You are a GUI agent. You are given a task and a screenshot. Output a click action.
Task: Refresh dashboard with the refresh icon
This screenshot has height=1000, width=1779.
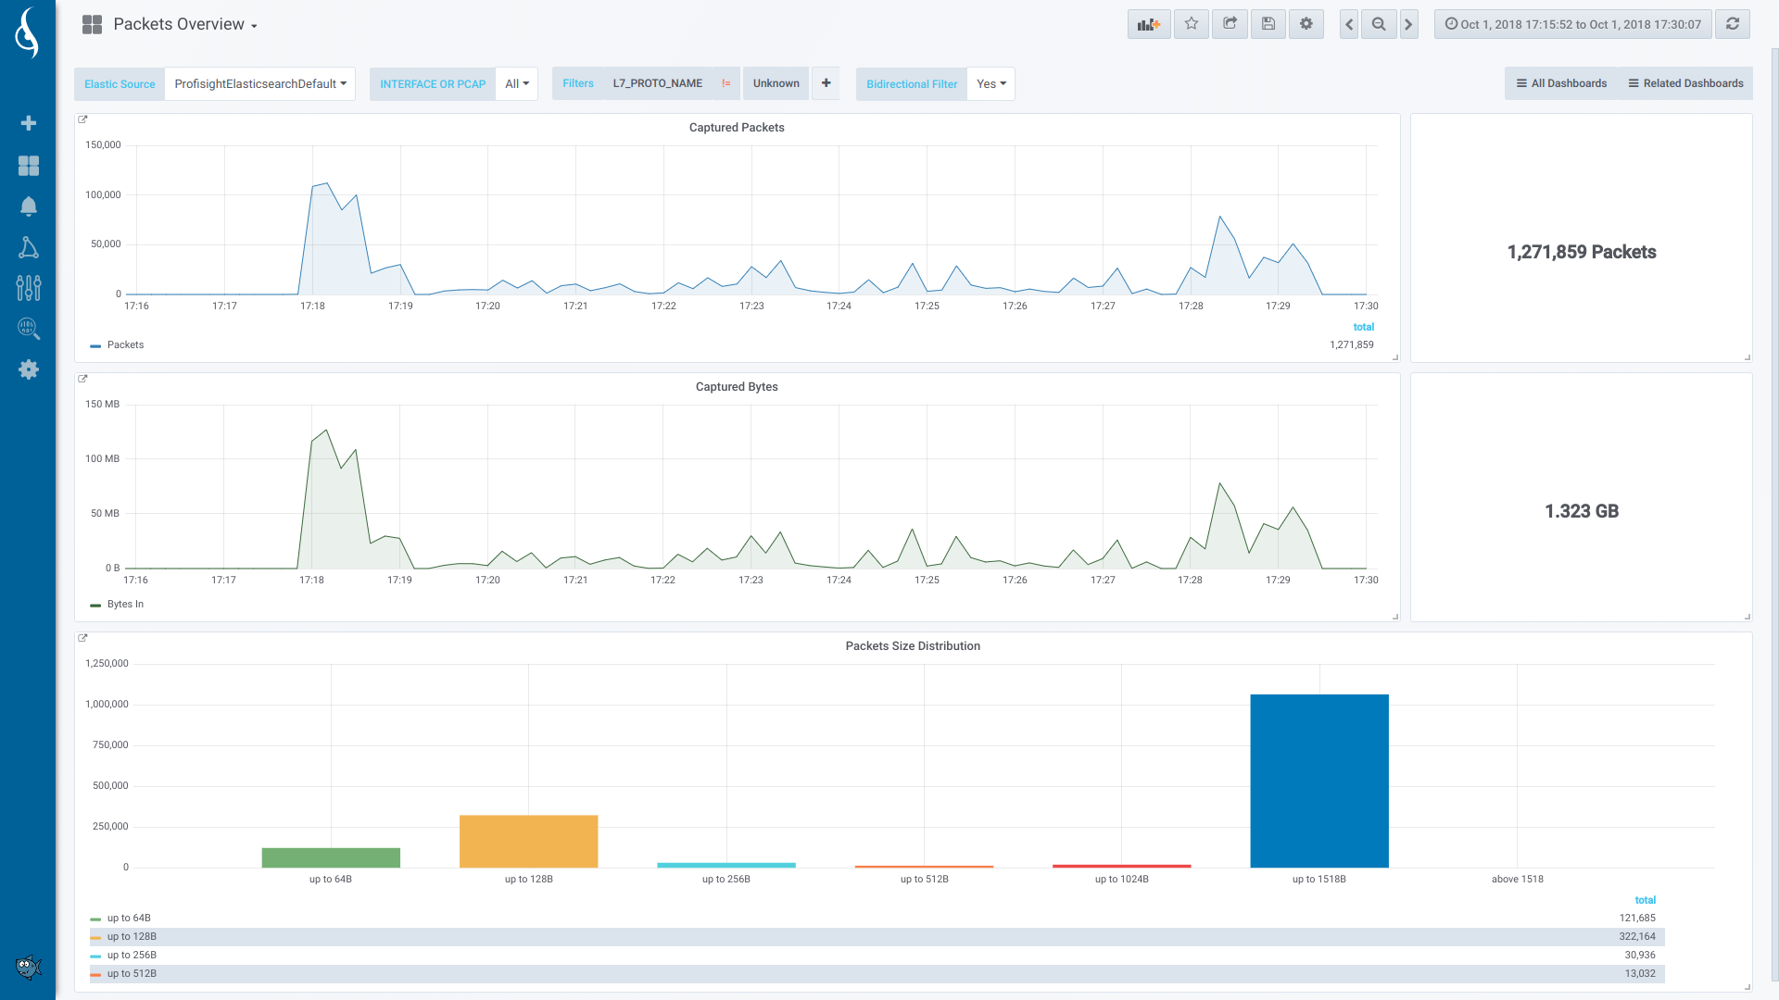click(1732, 24)
